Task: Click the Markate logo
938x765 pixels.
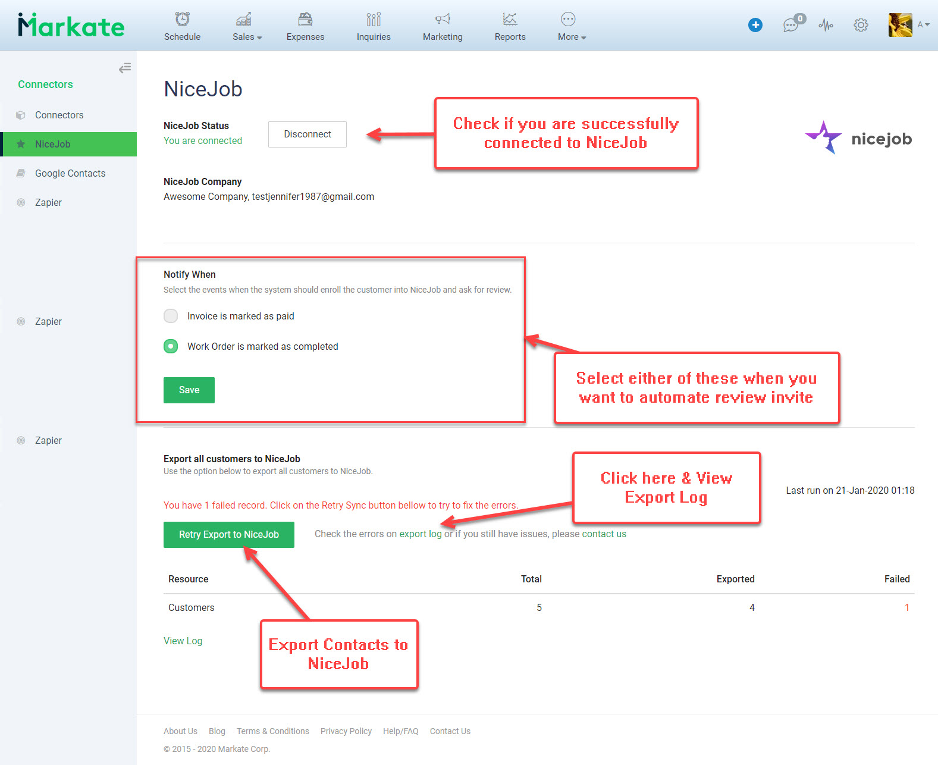Action: (71, 25)
